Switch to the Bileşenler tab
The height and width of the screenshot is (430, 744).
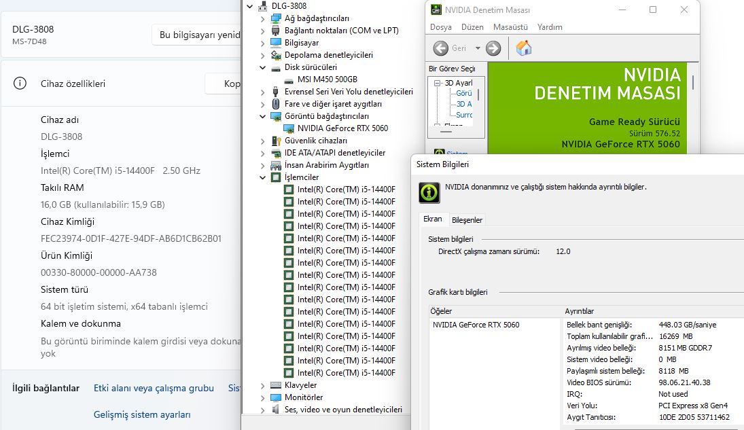pos(467,219)
